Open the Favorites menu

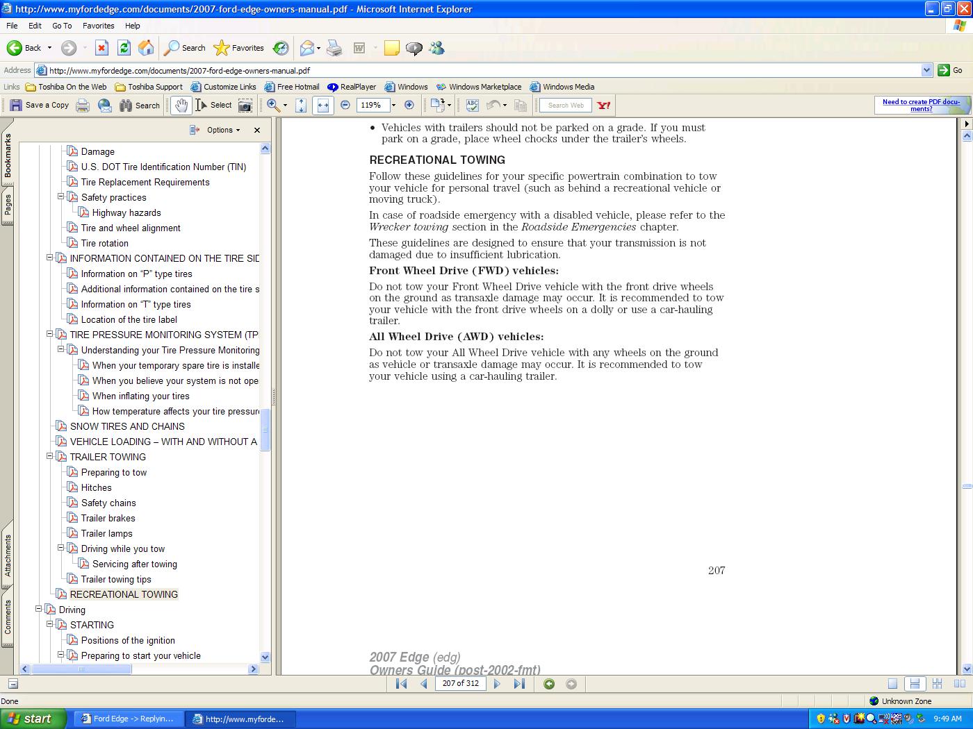point(98,26)
